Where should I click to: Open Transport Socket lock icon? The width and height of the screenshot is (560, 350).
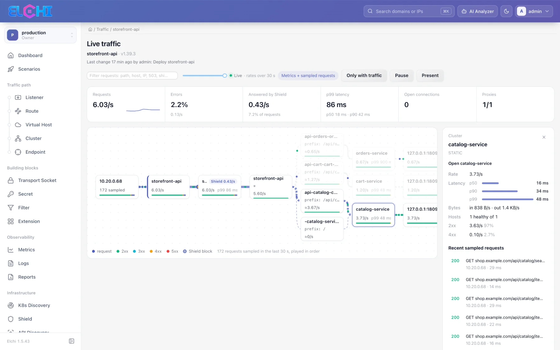(x=11, y=180)
